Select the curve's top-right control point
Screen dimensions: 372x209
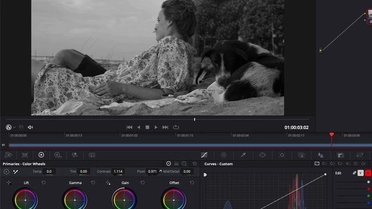325,174
